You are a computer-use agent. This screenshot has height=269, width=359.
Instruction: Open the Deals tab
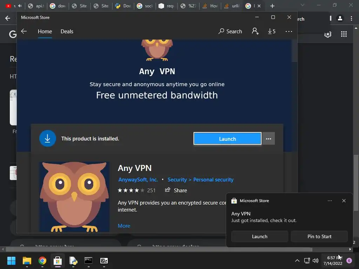(67, 31)
